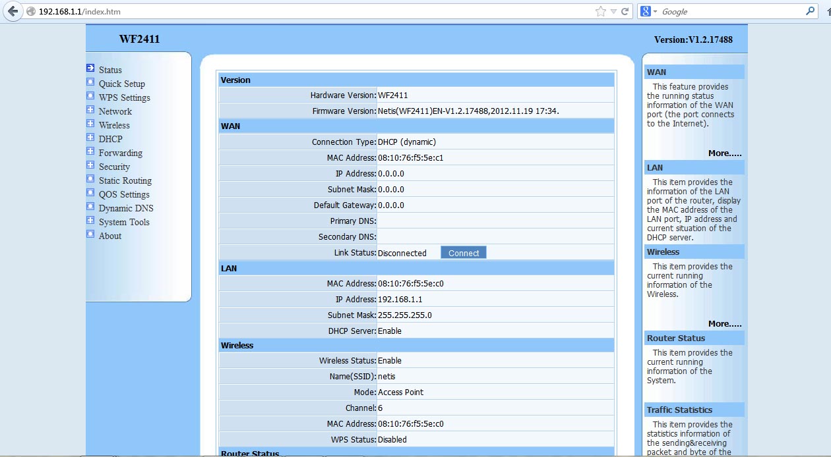Expand the DHCP menu with its plus icon
831x457 pixels.
point(90,138)
